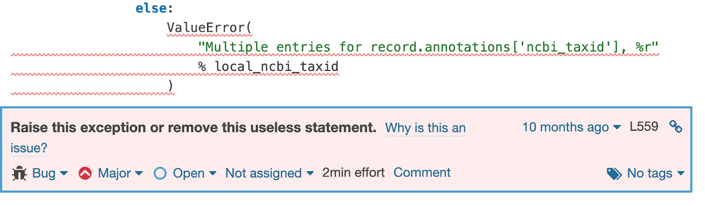Image resolution: width=705 pixels, height=206 pixels.
Task: Open the Open status dropdown arrow
Action: point(213,173)
